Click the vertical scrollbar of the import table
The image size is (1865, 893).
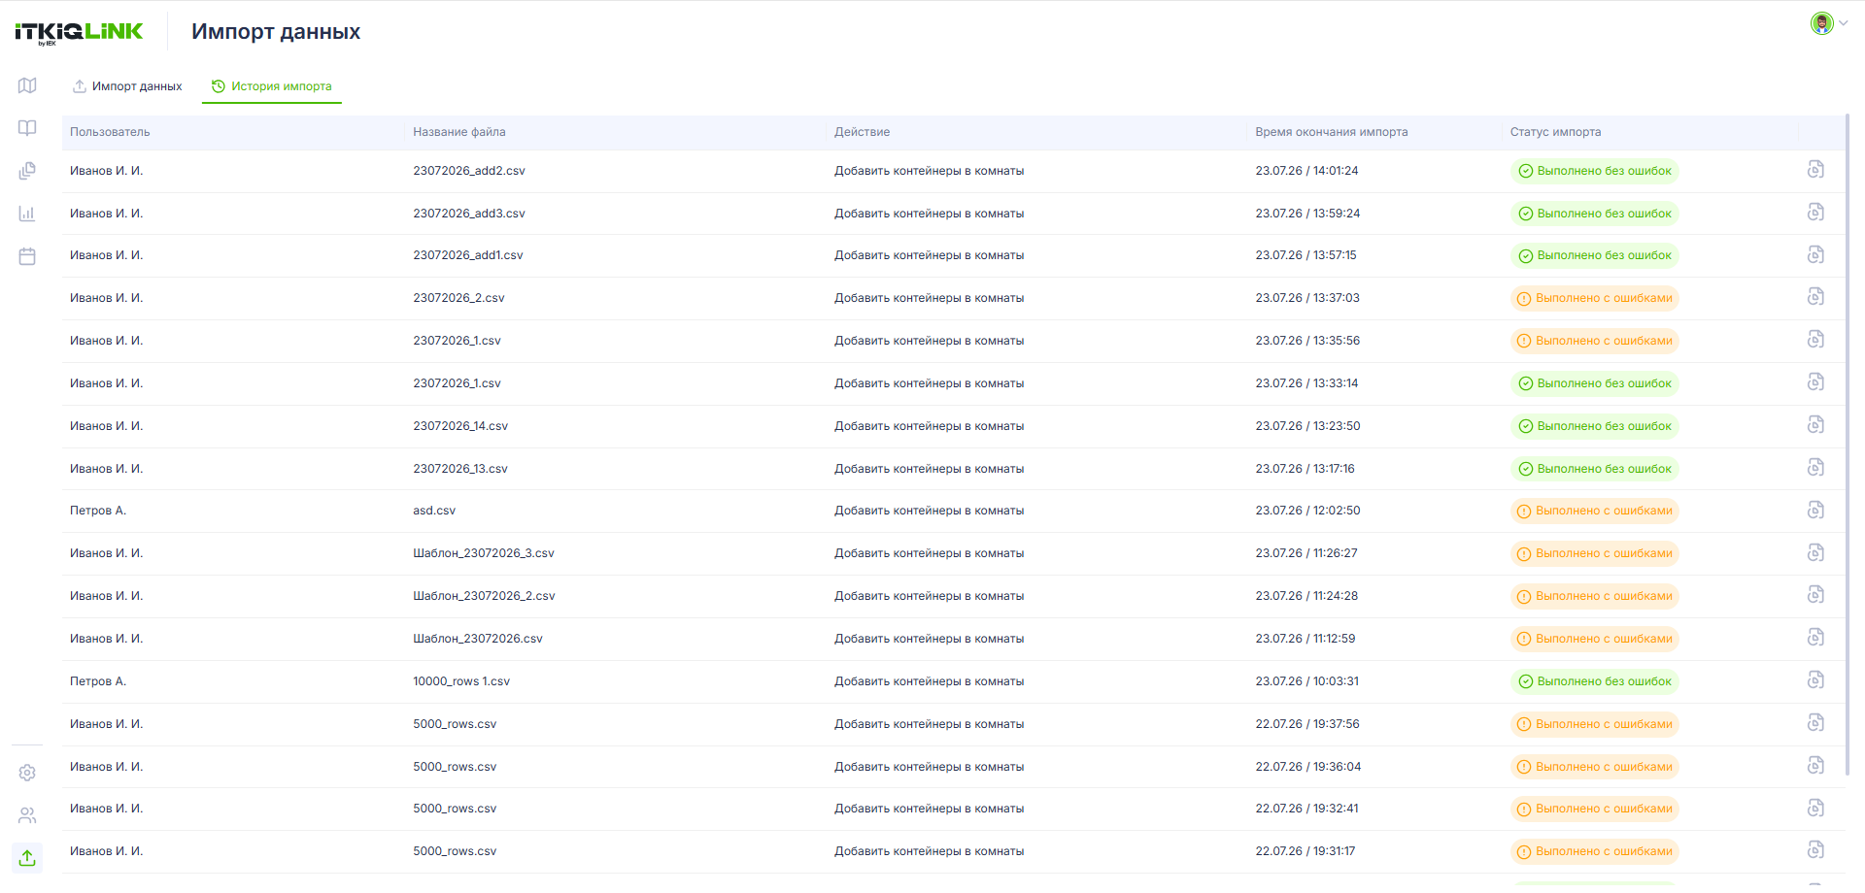click(x=1847, y=446)
